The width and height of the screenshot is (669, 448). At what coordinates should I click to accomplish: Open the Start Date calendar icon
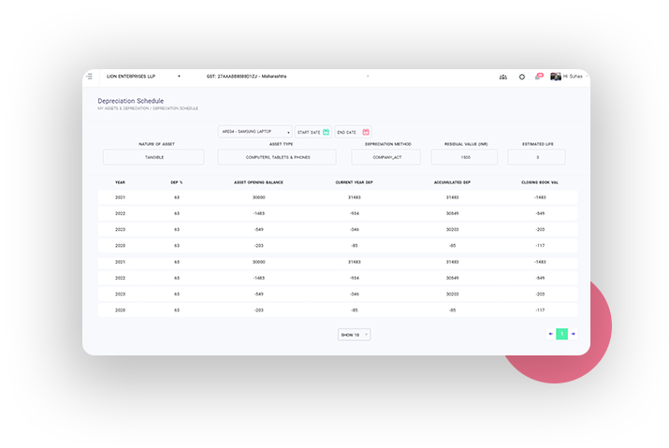pos(327,132)
